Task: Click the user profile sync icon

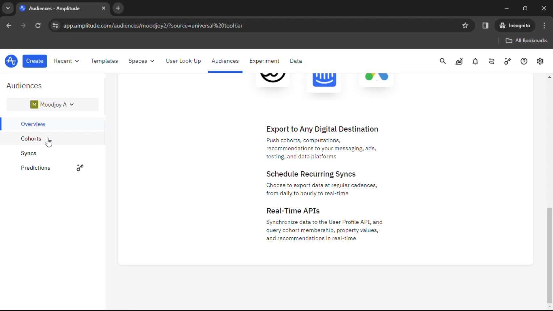Action: coord(492,61)
